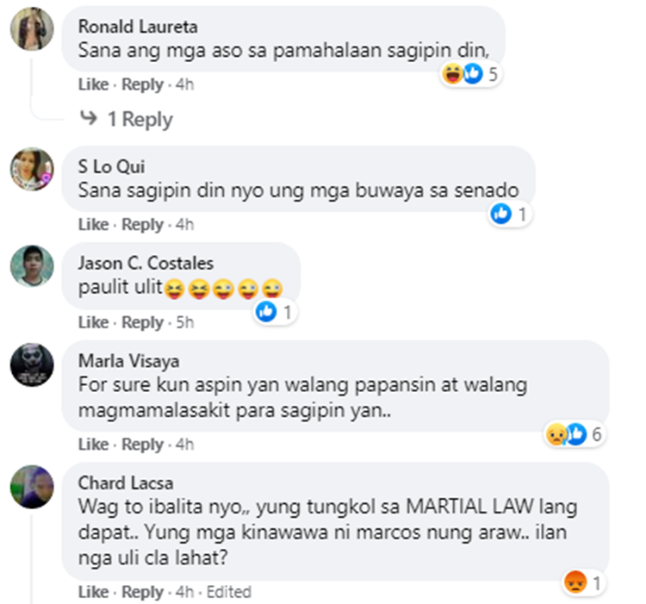View edit history via Edited label
The image size is (646, 604).
tap(228, 592)
